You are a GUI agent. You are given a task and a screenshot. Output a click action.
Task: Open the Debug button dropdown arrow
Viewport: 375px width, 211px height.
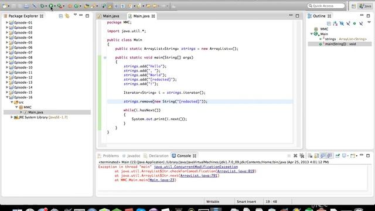(x=46, y=6)
